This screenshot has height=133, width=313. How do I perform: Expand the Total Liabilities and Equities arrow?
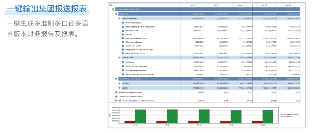tap(116, 79)
